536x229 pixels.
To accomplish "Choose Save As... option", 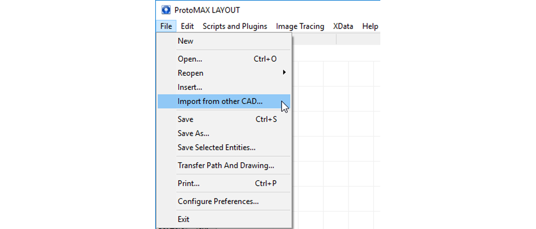I will [193, 133].
